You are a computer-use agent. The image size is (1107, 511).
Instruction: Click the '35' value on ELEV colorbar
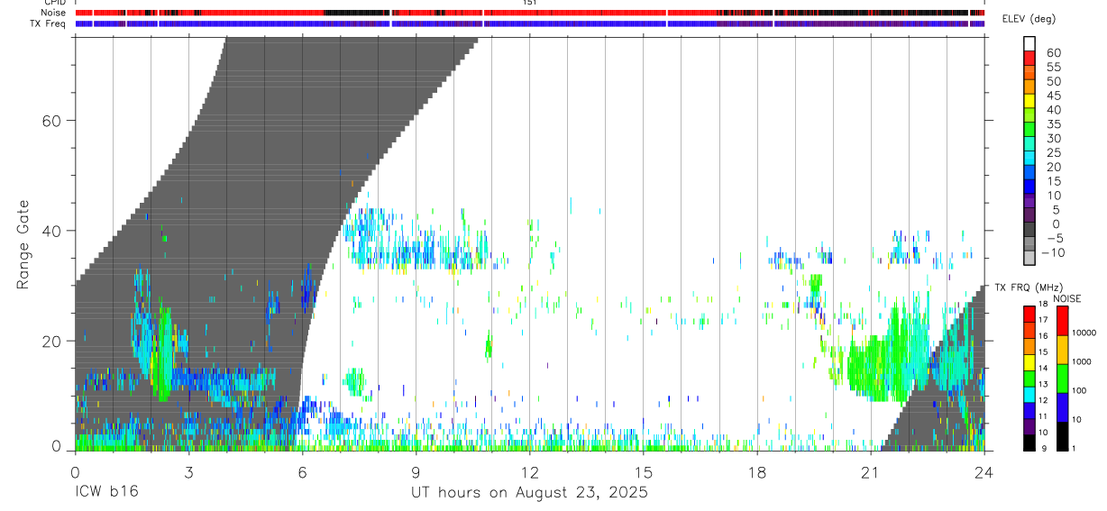1052,124
